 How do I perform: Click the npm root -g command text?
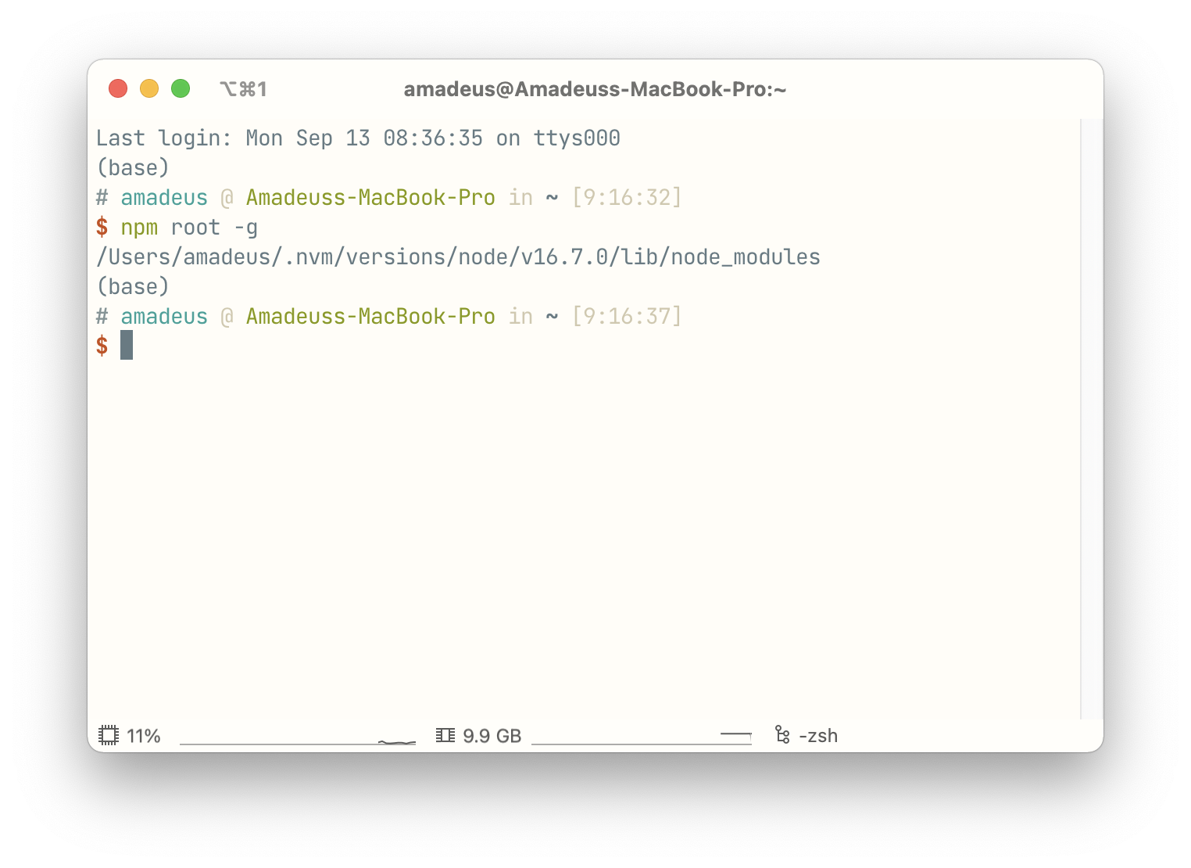(189, 227)
